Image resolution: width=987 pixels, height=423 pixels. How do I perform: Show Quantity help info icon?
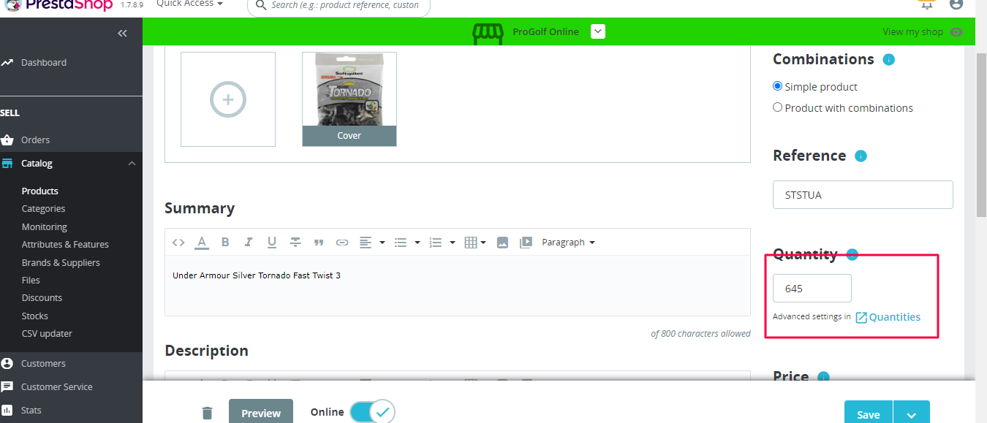pyautogui.click(x=852, y=255)
